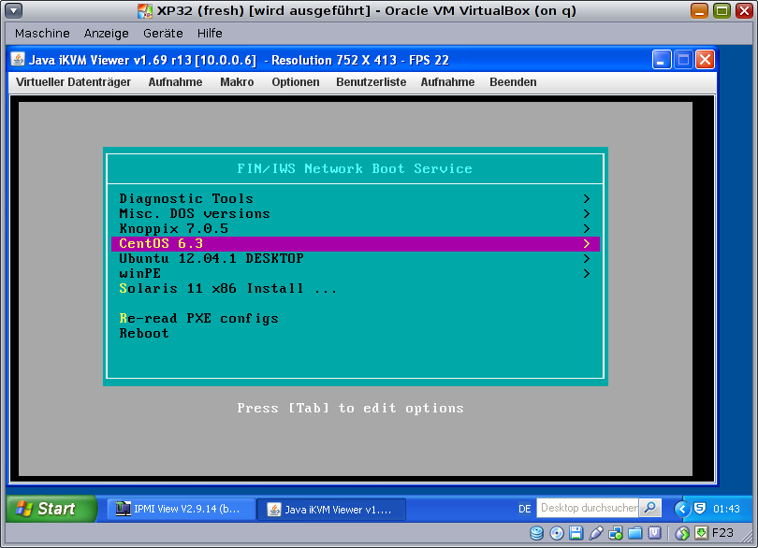The height and width of the screenshot is (548, 758).
Task: Expand submenu arrow for Ubuntu 12.04.1 DESKTOP
Action: click(587, 258)
